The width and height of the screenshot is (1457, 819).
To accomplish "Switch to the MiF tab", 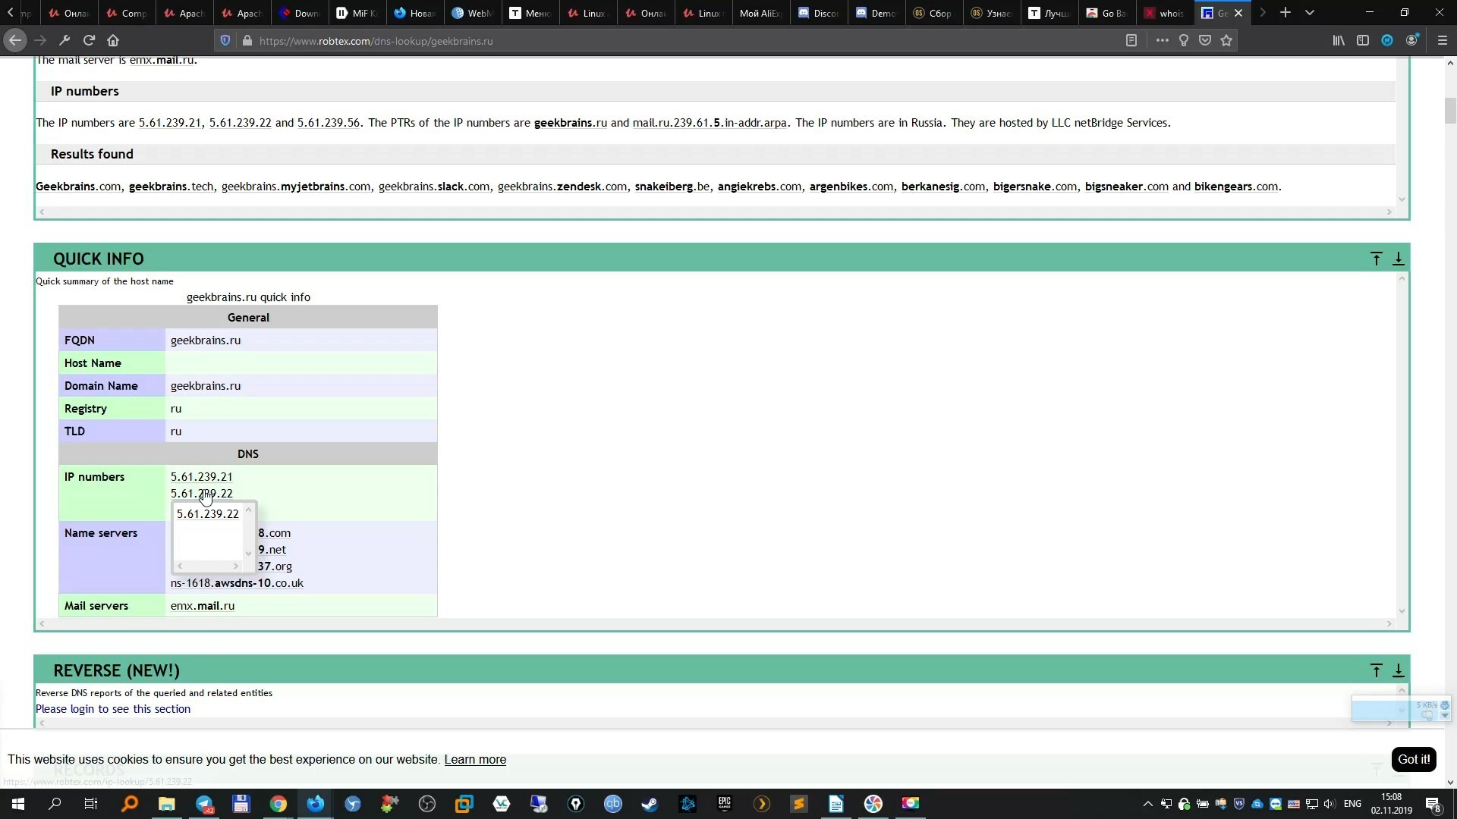I will point(357,13).
